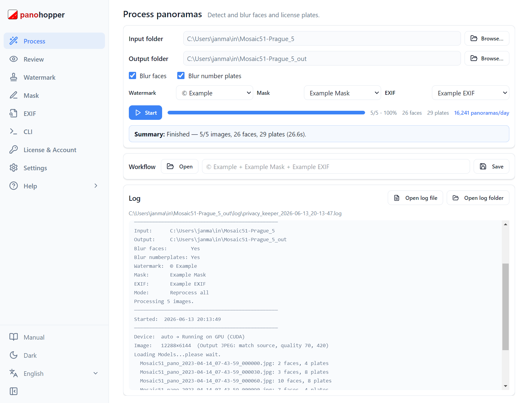Open the English language dropdown chevron

[96, 373]
